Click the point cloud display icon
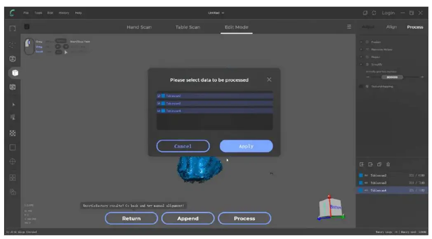This screenshot has height=239, width=432. [x=12, y=44]
